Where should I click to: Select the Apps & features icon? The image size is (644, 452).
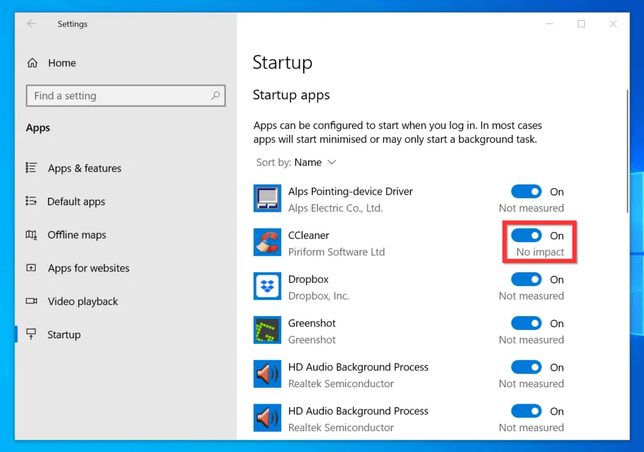[x=31, y=168]
